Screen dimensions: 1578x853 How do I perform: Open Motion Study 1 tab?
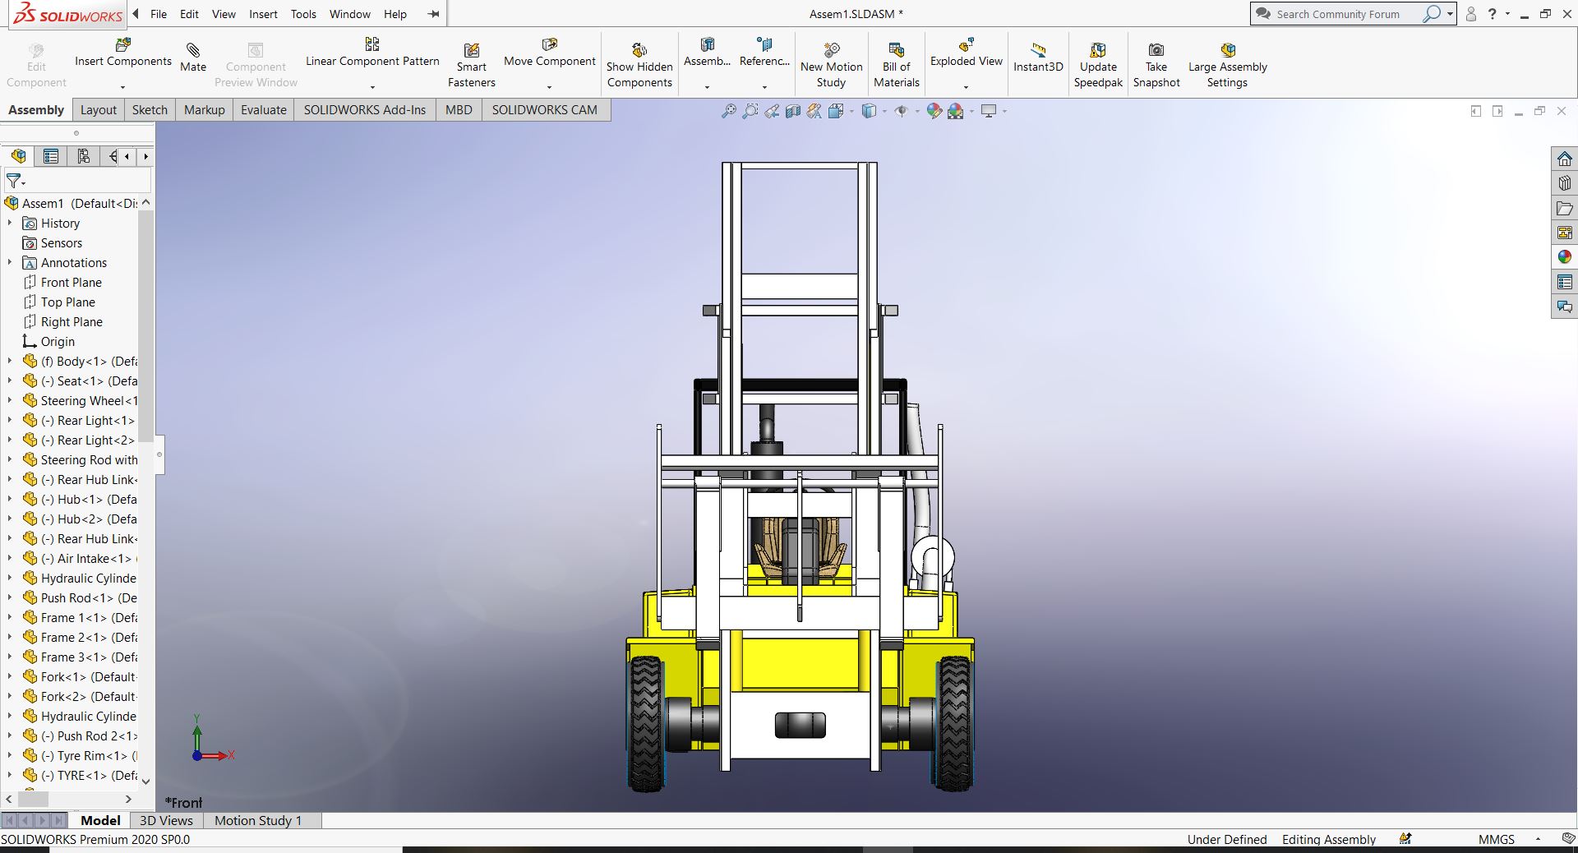(x=257, y=820)
